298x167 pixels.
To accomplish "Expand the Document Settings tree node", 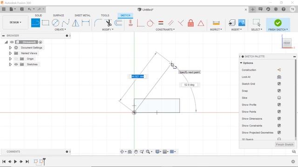I will [10, 48].
